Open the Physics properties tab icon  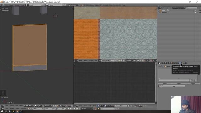[186, 63]
